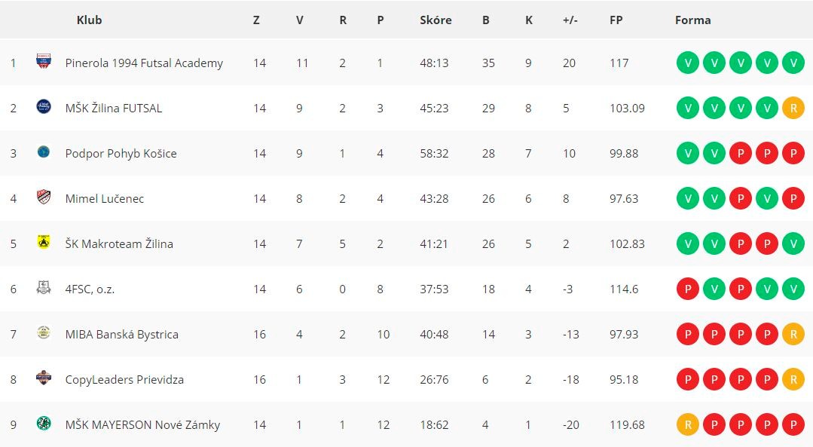Select the Klub column header

pos(89,20)
